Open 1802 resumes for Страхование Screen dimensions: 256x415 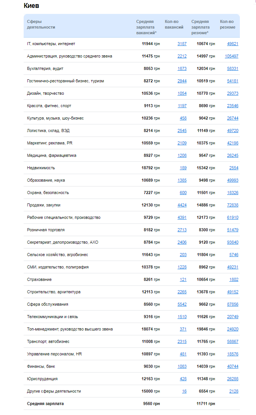coord(233,279)
